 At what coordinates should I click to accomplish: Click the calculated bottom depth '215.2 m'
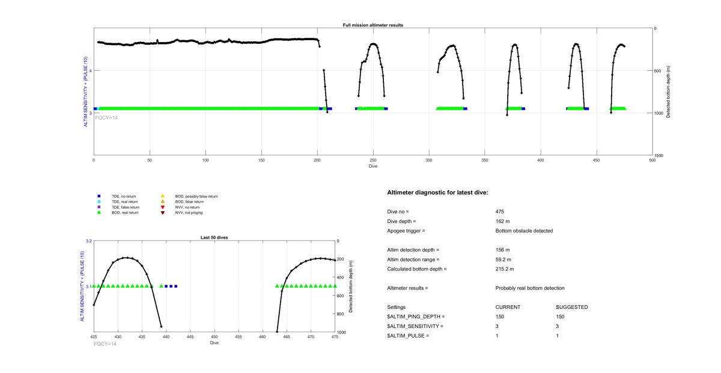pyautogui.click(x=505, y=269)
